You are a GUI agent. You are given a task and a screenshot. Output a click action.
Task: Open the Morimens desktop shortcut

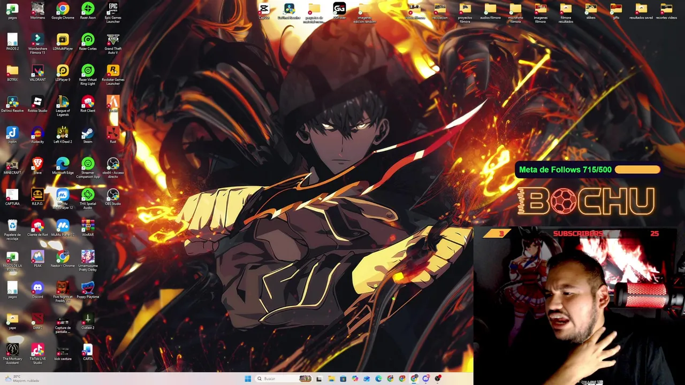point(37,11)
